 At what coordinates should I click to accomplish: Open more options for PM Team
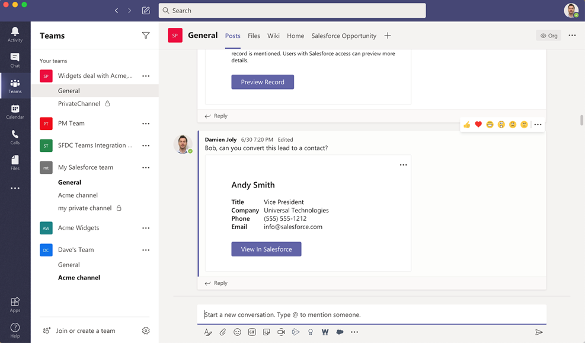[x=146, y=123]
